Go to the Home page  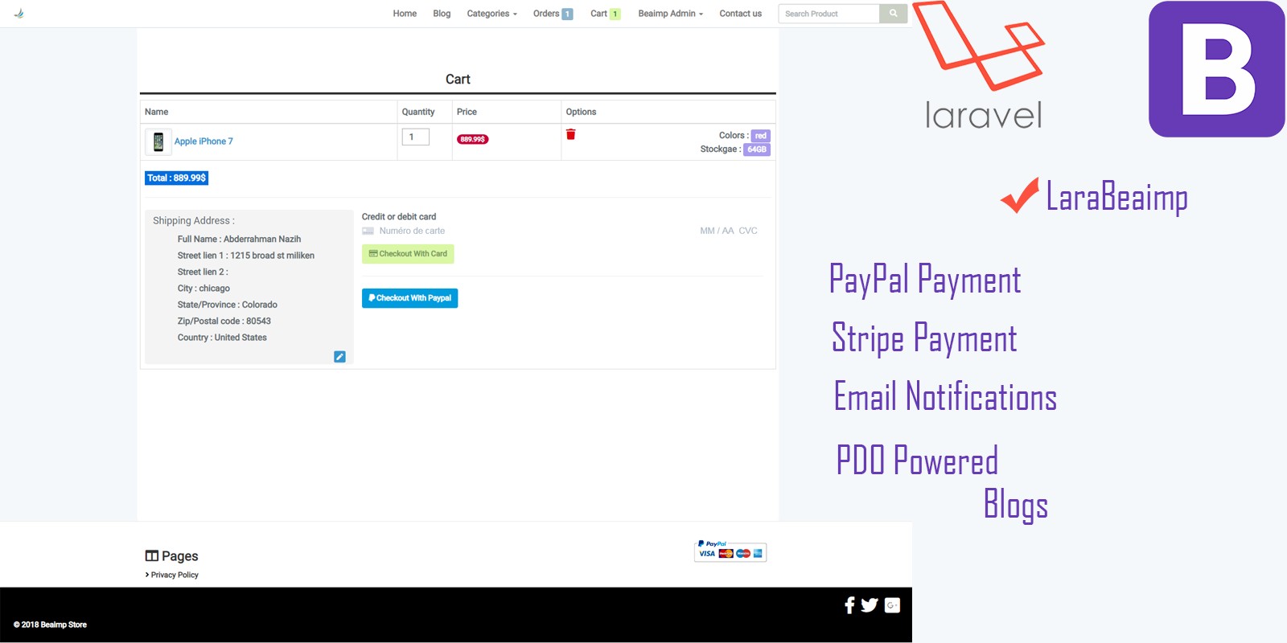pos(405,14)
